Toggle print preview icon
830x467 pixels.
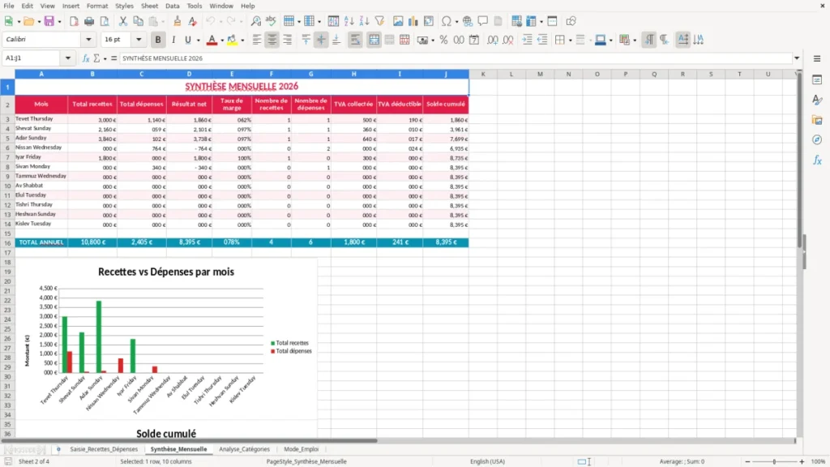pos(105,21)
